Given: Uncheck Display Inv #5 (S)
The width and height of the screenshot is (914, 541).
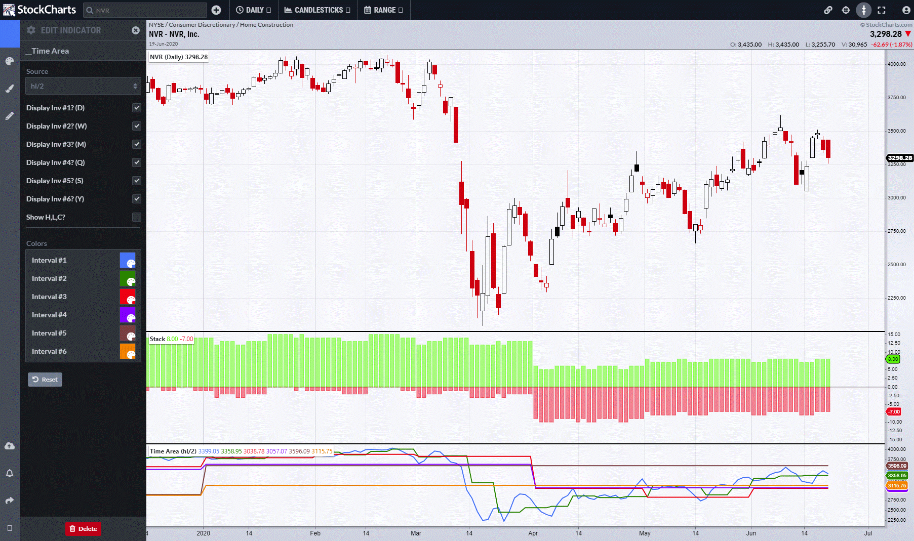Looking at the screenshot, I should 137,181.
